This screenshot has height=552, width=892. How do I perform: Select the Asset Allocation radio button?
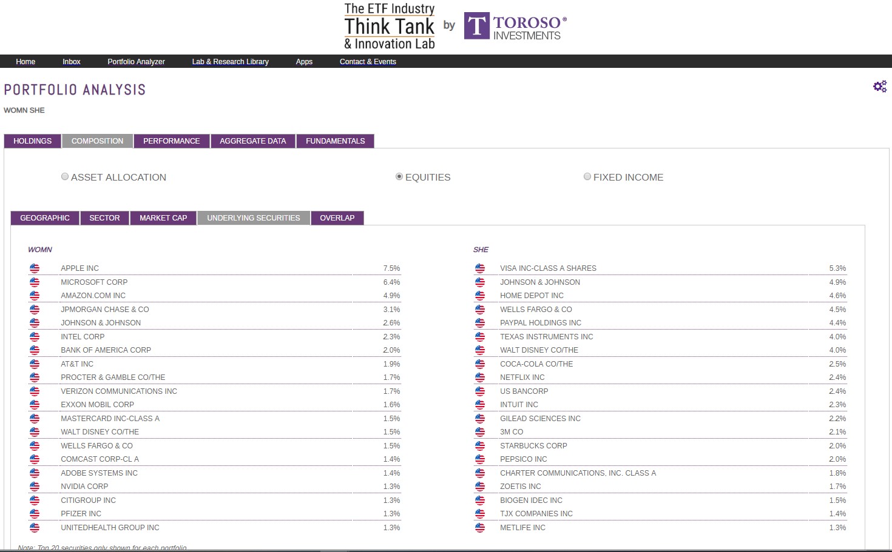pyautogui.click(x=65, y=176)
